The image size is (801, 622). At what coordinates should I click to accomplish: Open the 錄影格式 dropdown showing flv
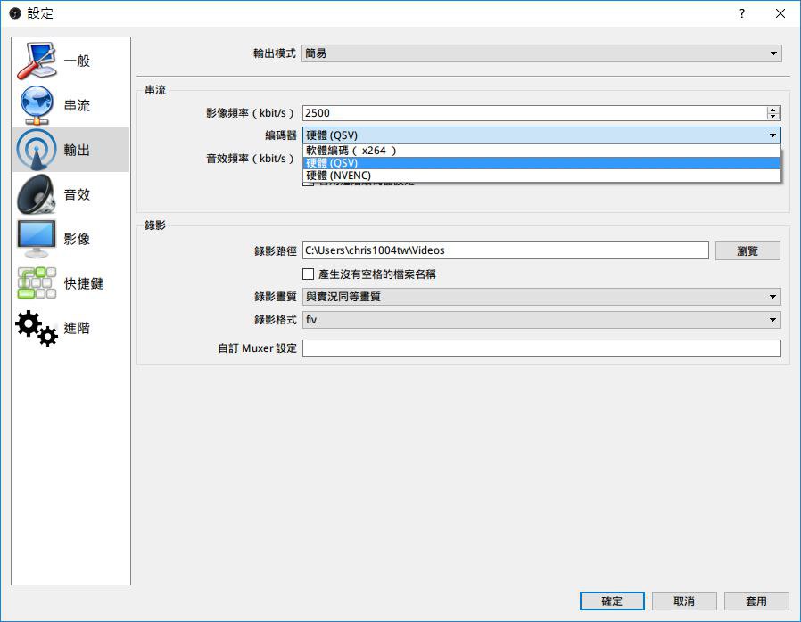point(541,319)
